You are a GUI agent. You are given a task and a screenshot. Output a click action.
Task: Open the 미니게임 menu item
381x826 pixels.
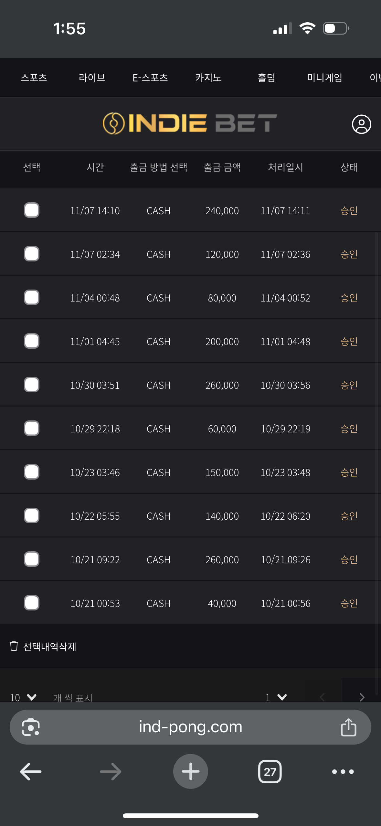click(x=324, y=78)
